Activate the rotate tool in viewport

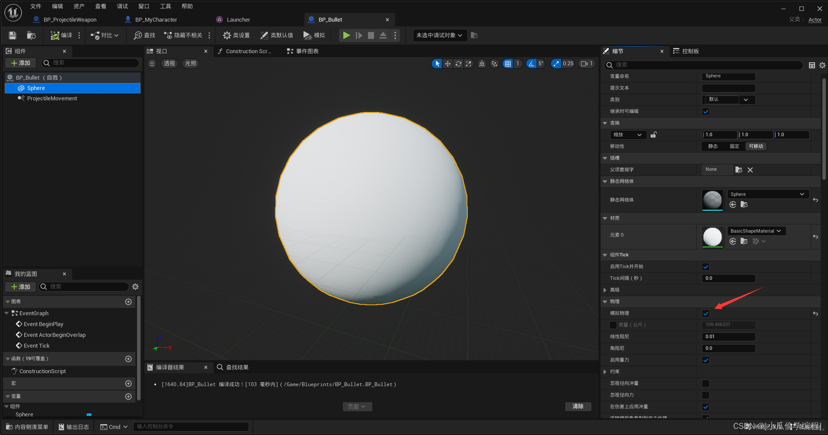point(458,64)
